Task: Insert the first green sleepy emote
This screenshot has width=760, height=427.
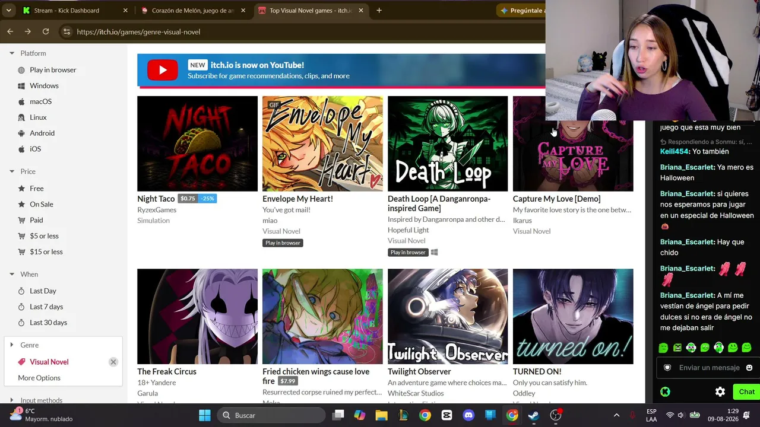Action: [663, 348]
